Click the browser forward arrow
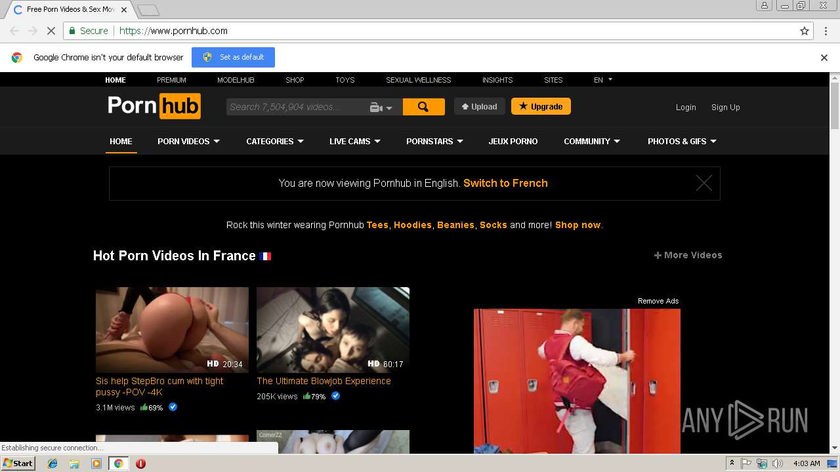Image resolution: width=840 pixels, height=472 pixels. [x=33, y=31]
